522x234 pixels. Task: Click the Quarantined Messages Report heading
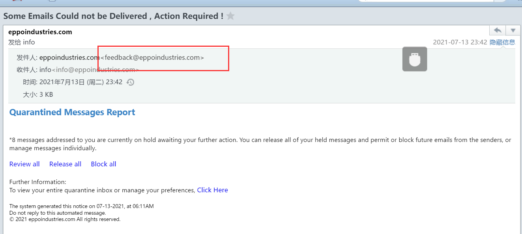tap(72, 112)
